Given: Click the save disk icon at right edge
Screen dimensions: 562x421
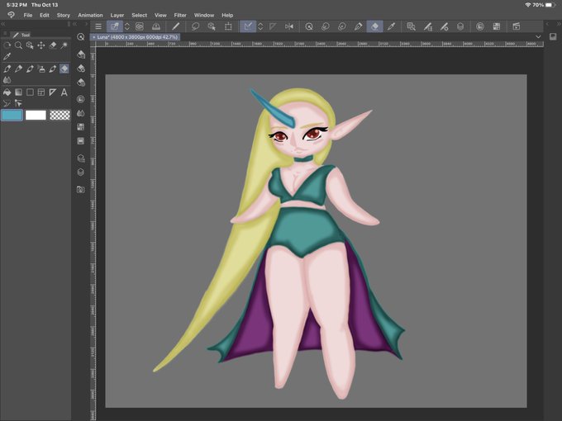Looking at the screenshot, I should coord(553,37).
